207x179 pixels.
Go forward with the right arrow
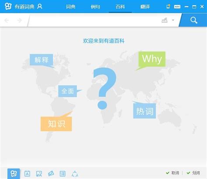pyautogui.click(x=19, y=20)
